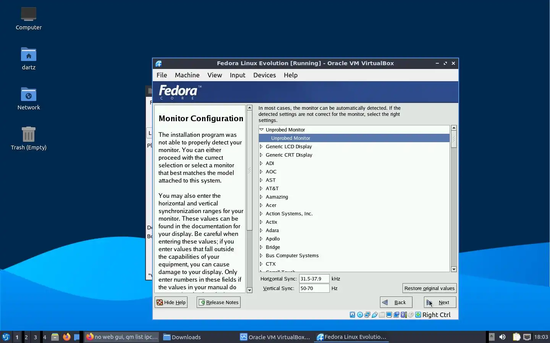Image resolution: width=550 pixels, height=343 pixels.
Task: Click Restore original values button
Action: point(429,288)
